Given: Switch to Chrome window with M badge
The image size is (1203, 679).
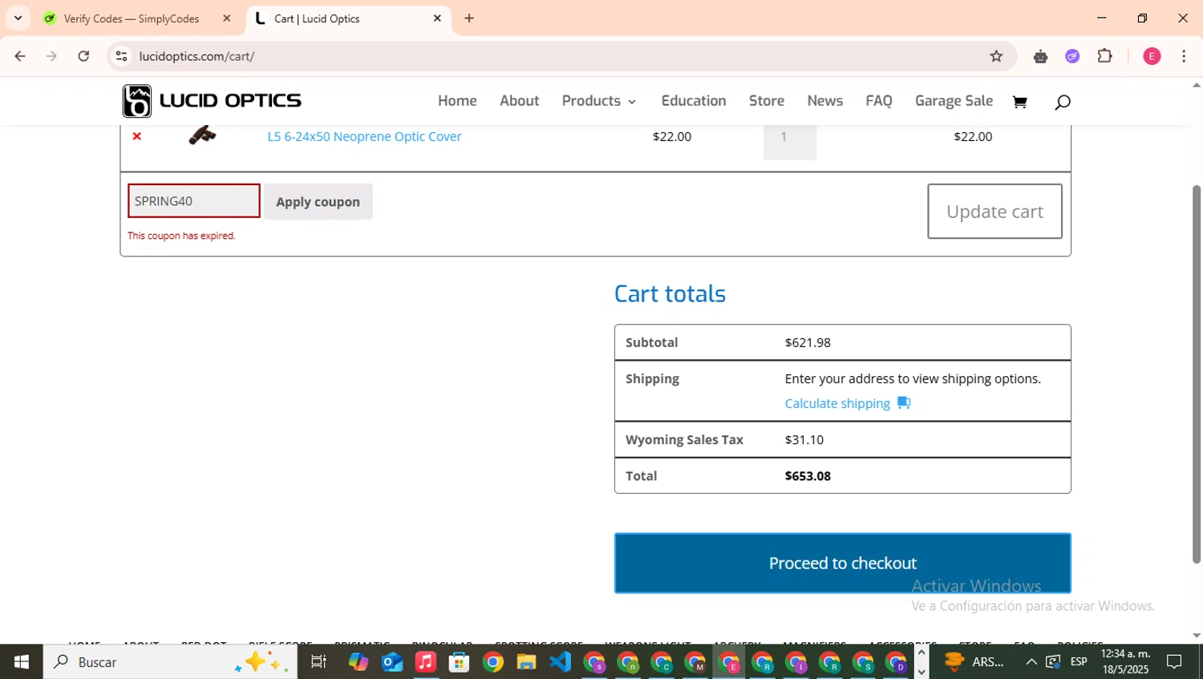Looking at the screenshot, I should [695, 662].
